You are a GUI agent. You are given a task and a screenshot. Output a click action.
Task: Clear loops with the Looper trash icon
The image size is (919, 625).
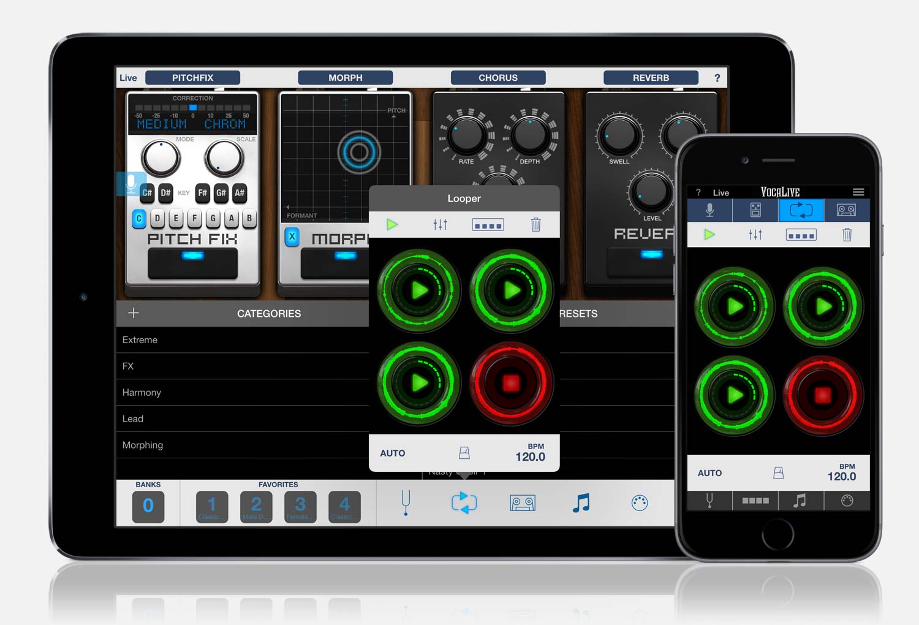click(x=536, y=224)
